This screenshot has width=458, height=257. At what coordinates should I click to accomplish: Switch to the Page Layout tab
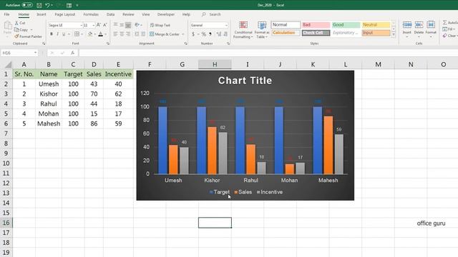pos(65,14)
